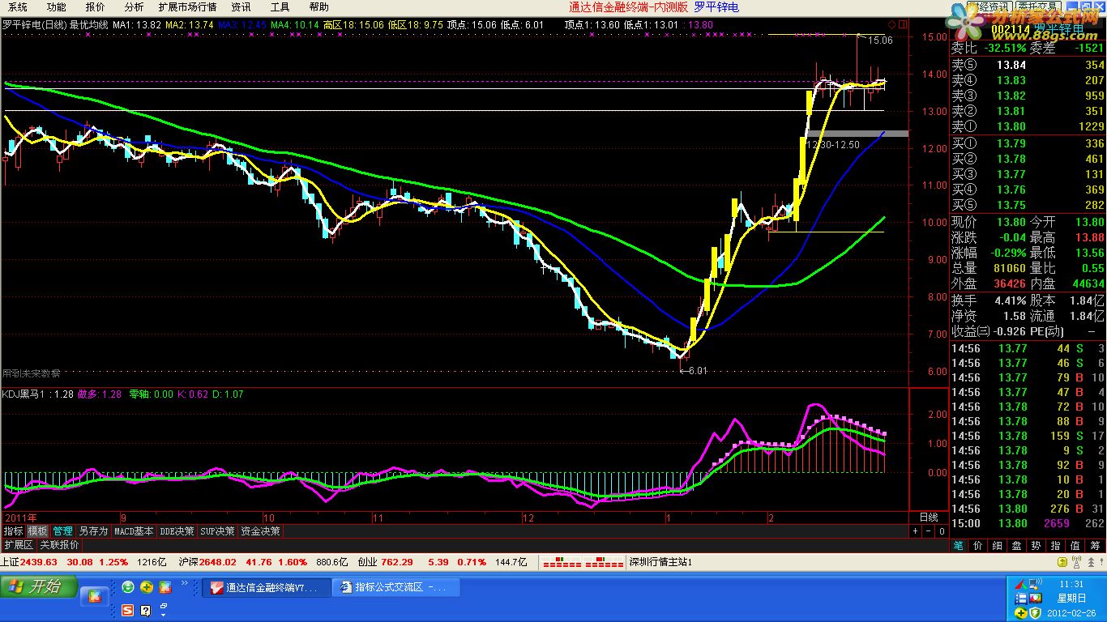Select the 值 tab in the trades panel

click(x=1075, y=546)
